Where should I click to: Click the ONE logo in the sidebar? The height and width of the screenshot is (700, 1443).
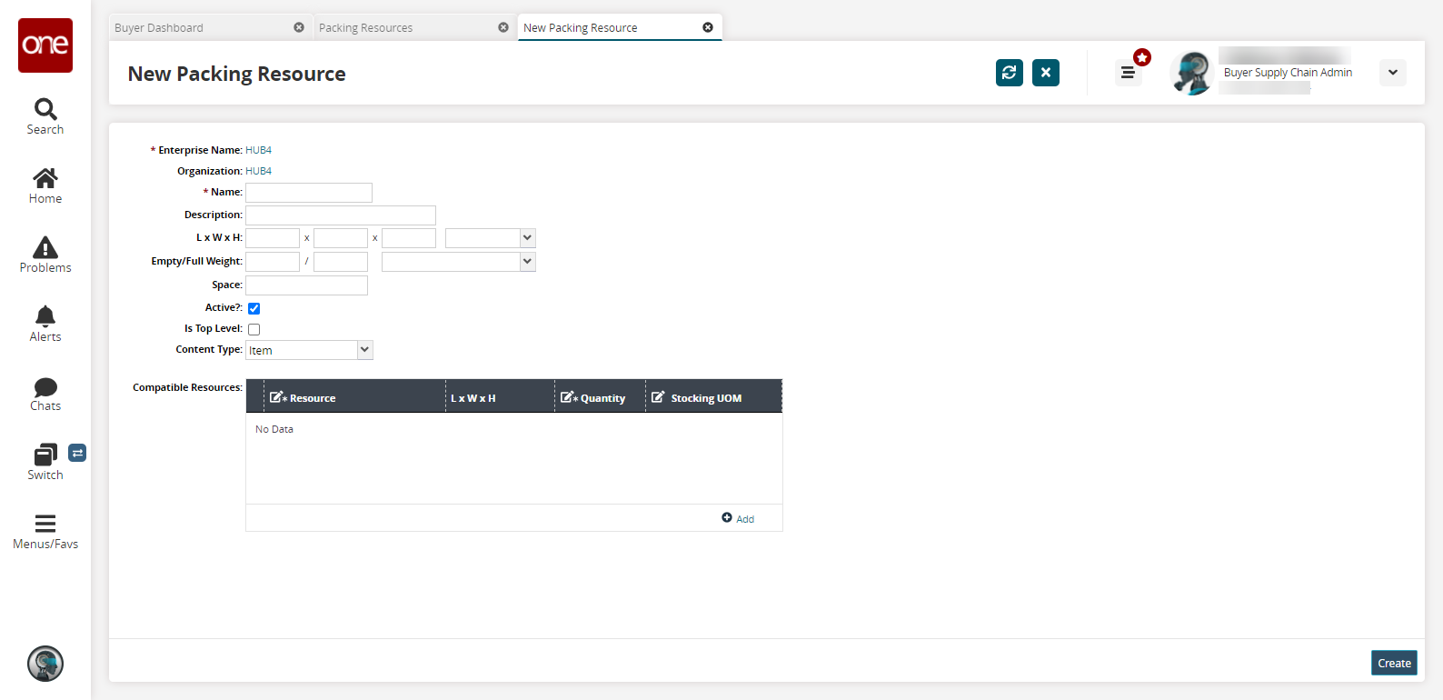coord(45,45)
